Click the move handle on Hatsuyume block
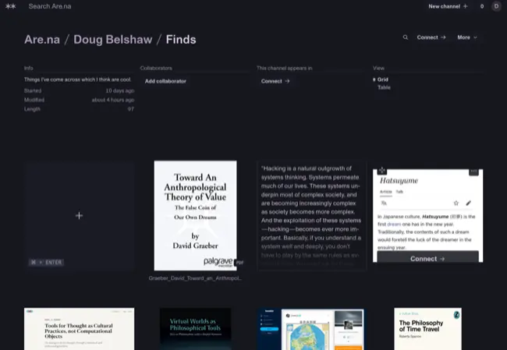 pos(382,170)
